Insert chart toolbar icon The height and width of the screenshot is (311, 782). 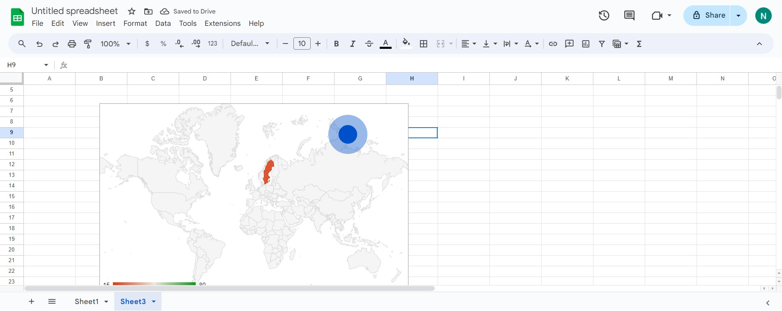tap(586, 43)
